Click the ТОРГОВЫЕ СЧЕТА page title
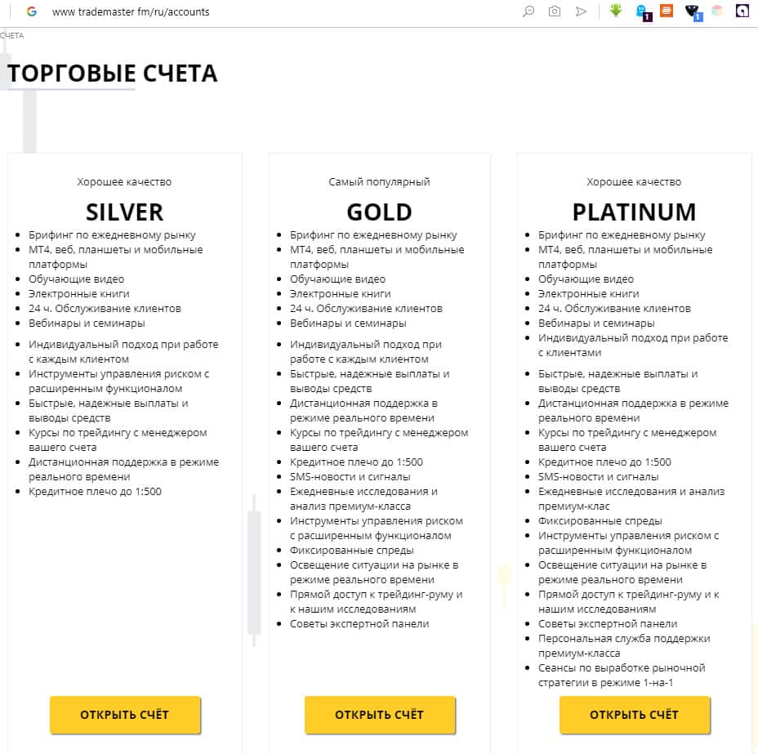The height and width of the screenshot is (754, 758). point(113,74)
